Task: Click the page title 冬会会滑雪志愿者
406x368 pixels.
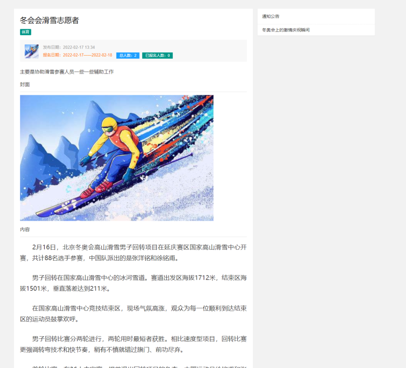Action: (50, 20)
